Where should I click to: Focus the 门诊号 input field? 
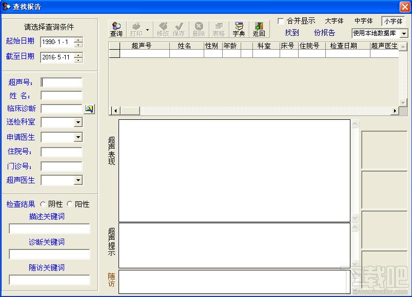[62, 166]
